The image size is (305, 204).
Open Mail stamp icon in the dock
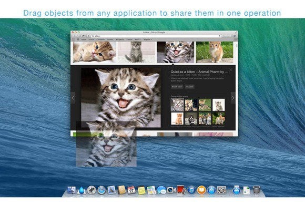click(111, 190)
